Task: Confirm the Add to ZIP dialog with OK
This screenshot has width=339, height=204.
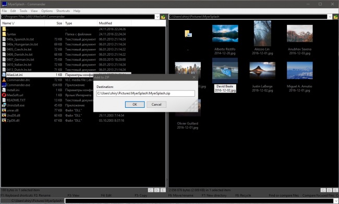Action: tap(135, 105)
